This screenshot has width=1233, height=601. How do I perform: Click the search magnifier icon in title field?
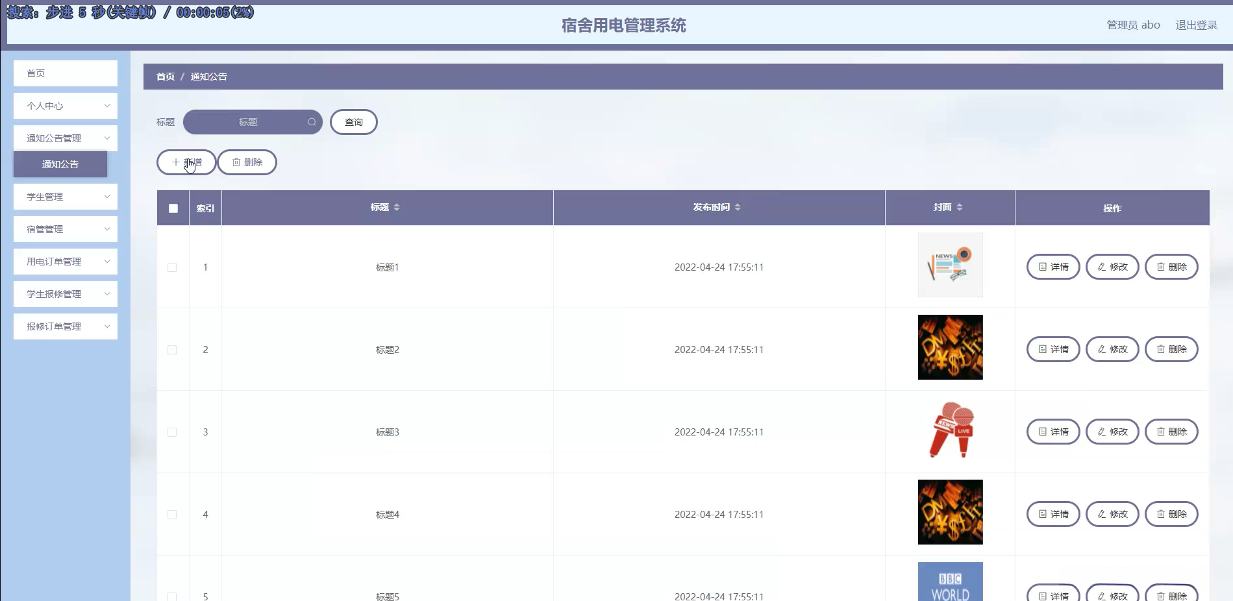coord(312,122)
